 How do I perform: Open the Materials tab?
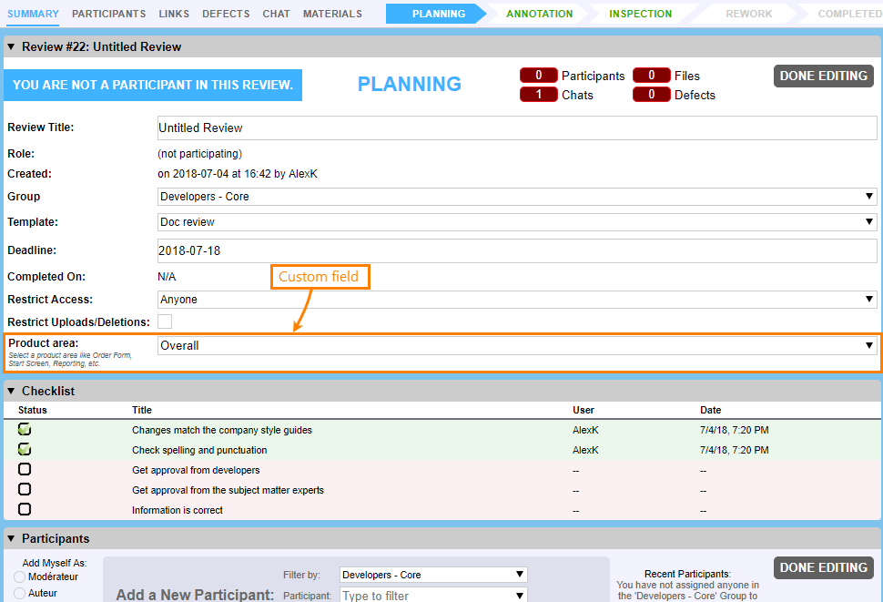[332, 14]
